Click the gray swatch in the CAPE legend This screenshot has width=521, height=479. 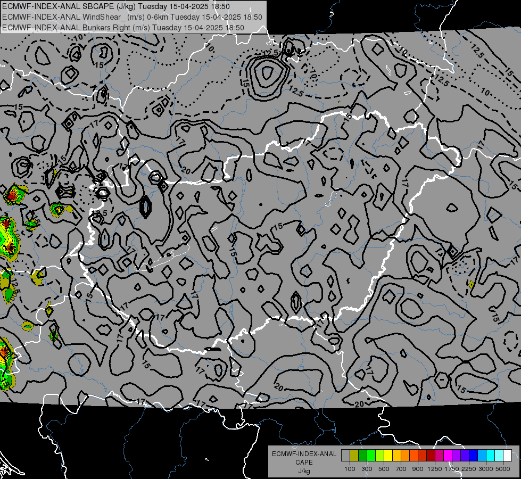(345, 456)
